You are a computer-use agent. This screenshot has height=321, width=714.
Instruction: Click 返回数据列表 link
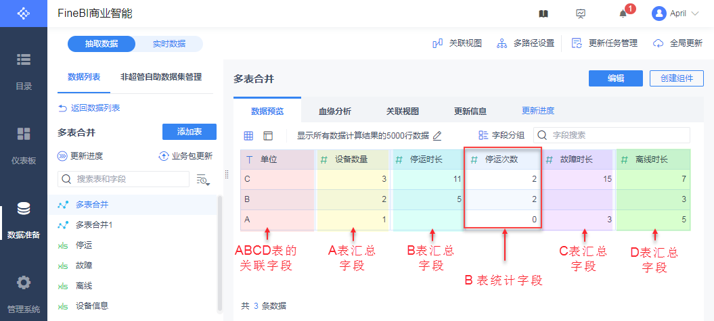click(x=89, y=108)
